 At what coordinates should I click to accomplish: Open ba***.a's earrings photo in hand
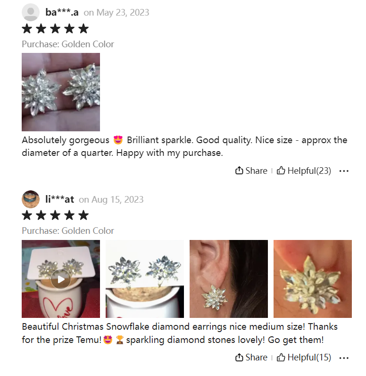pyautogui.click(x=61, y=92)
